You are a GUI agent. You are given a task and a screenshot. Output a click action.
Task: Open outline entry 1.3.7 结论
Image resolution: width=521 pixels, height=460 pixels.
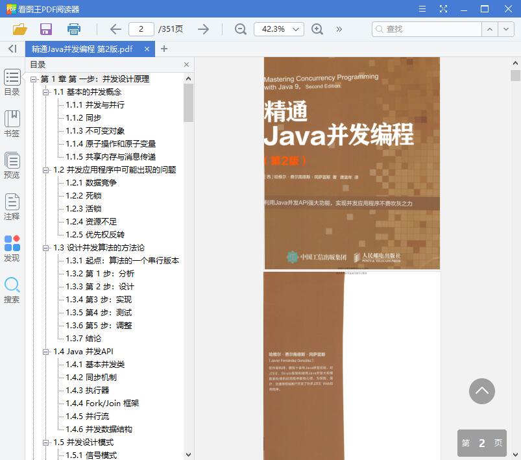[x=84, y=339]
